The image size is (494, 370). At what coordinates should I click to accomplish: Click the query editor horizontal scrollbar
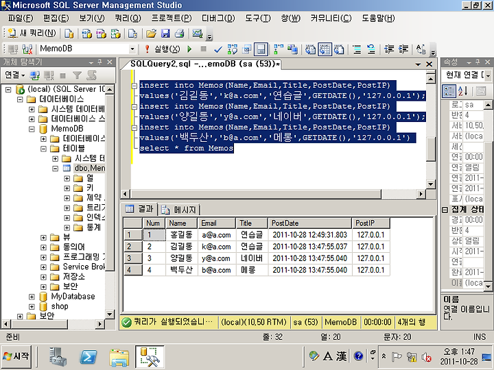pyautogui.click(x=256, y=194)
